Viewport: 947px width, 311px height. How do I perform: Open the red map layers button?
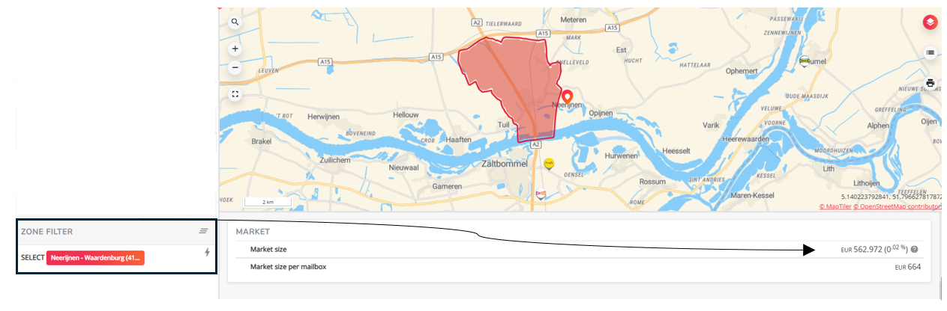930,22
